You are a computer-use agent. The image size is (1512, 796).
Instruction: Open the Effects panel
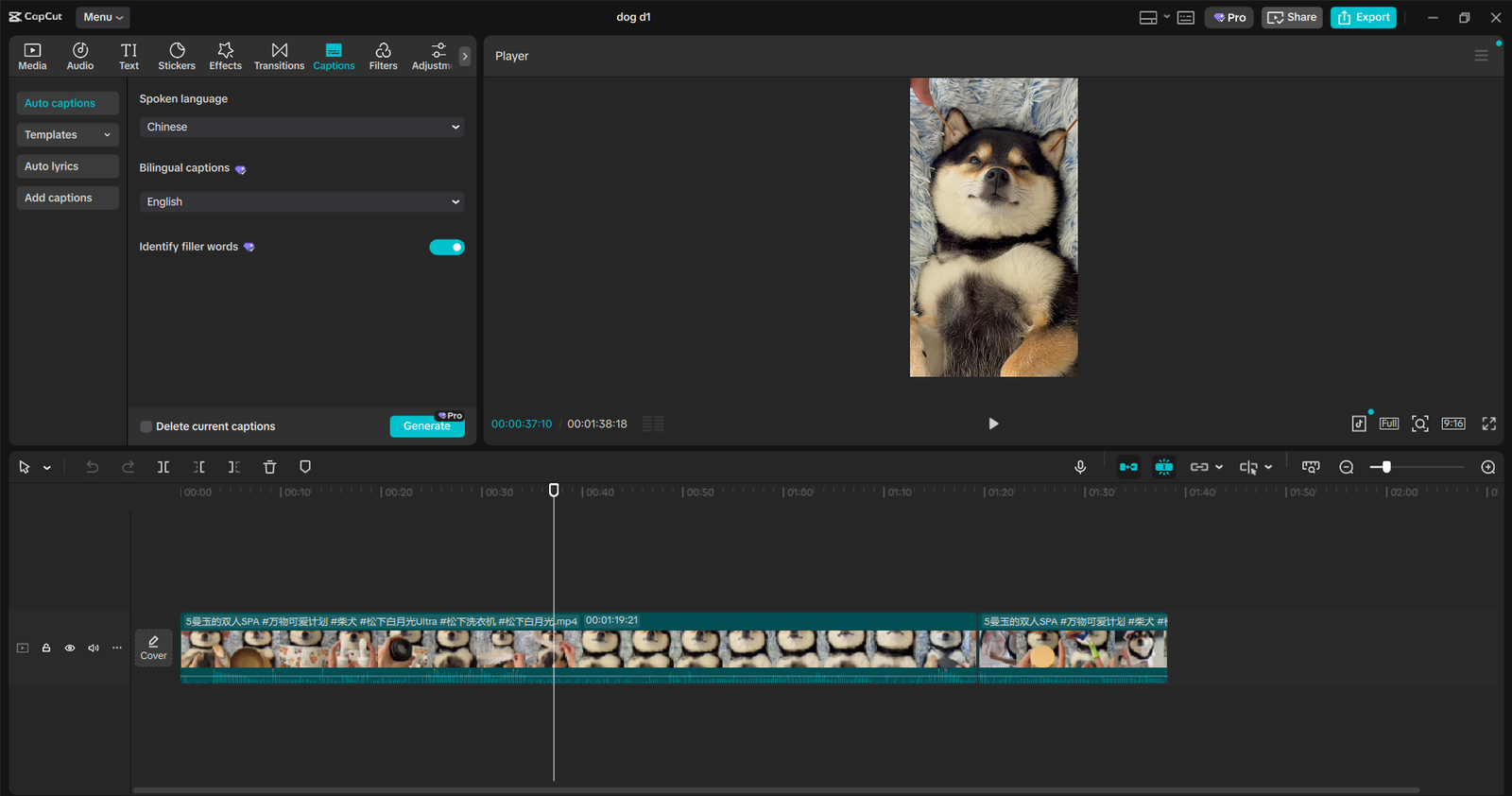pyautogui.click(x=225, y=56)
